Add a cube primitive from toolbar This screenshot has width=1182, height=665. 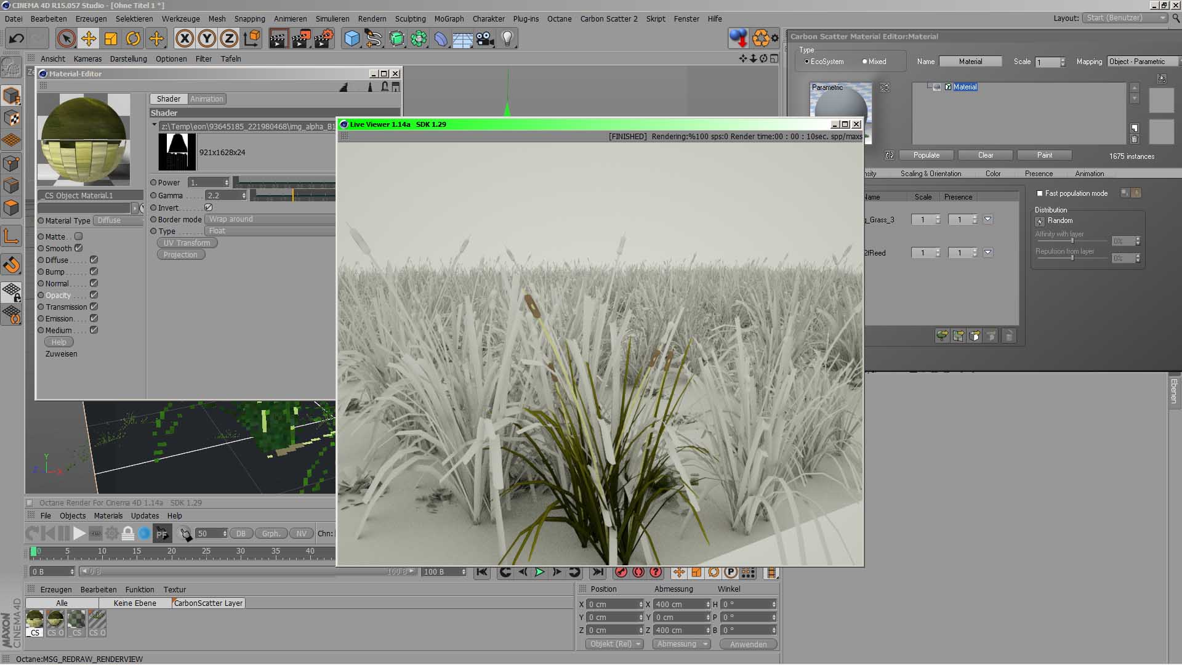(352, 39)
